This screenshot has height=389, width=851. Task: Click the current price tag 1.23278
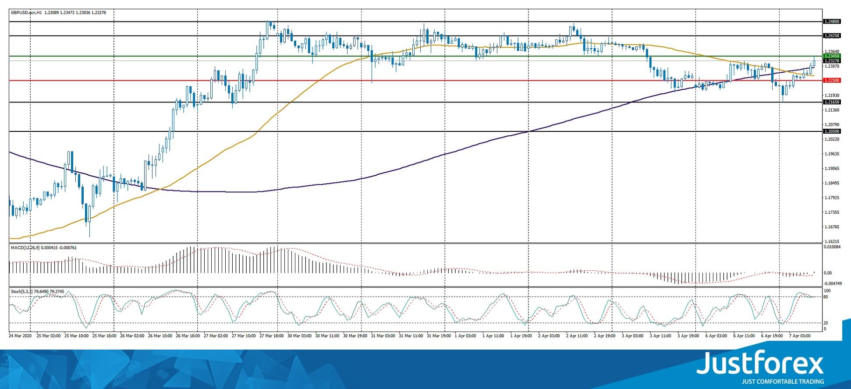pos(832,61)
